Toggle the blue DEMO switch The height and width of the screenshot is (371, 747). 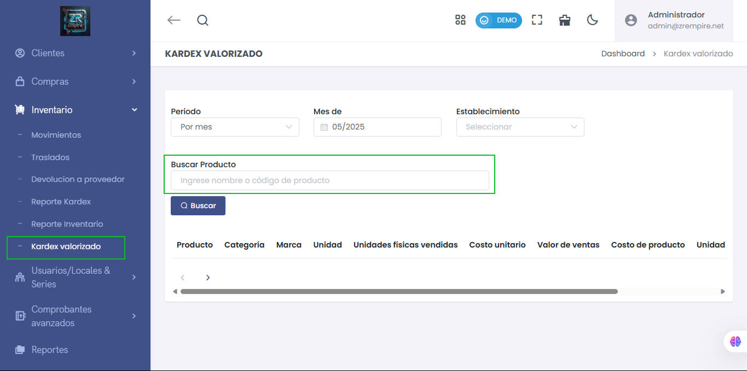499,20
